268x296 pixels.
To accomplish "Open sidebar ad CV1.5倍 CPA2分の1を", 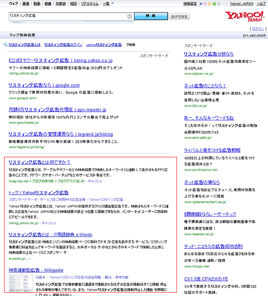I will coord(206,279).
